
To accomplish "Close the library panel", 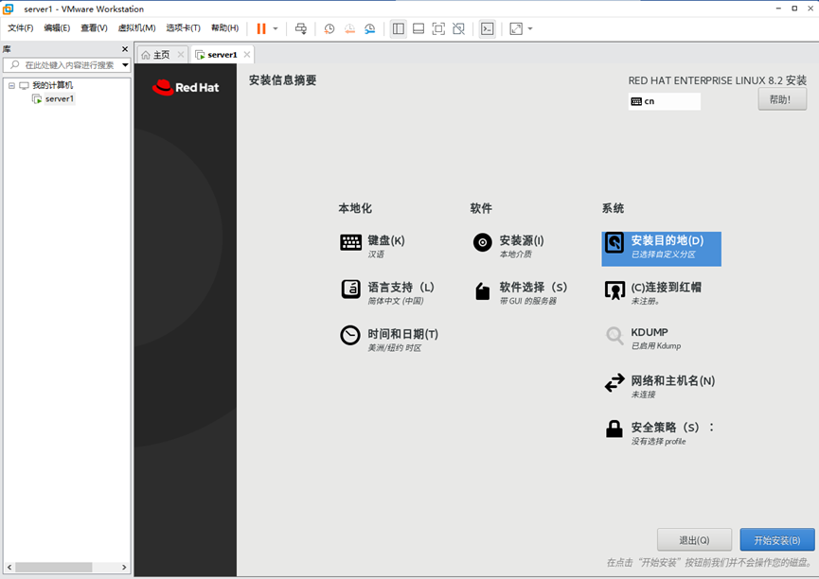I will click(x=125, y=49).
